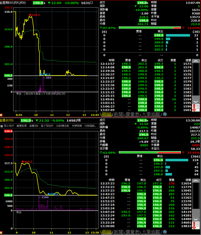Click the red arrow jump-to-latest icon in top panel
This screenshot has width=201, height=235.
pos(196,108)
